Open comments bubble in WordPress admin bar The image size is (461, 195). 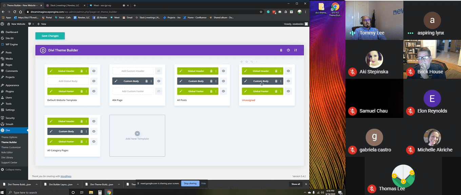point(31,24)
